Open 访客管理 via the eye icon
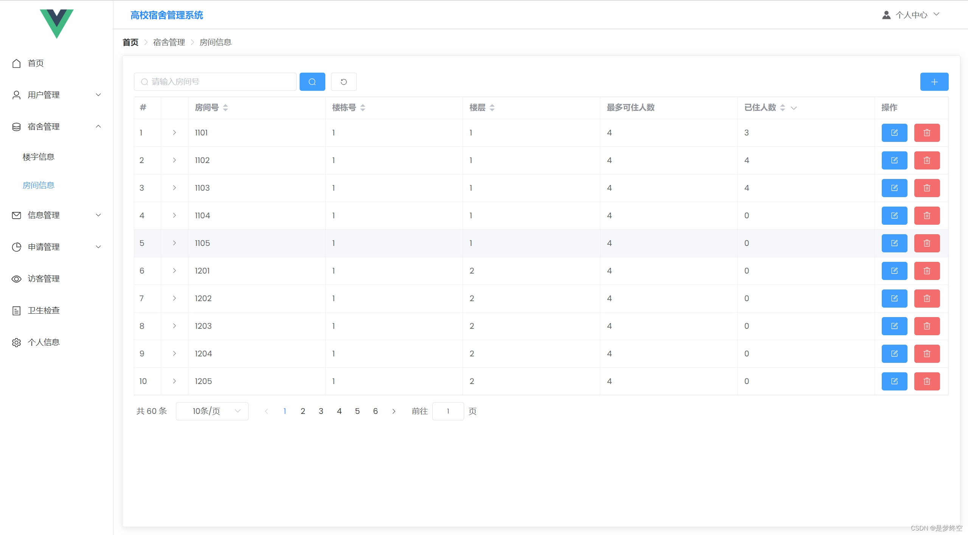Screen dimensions: 968x535 coord(16,279)
